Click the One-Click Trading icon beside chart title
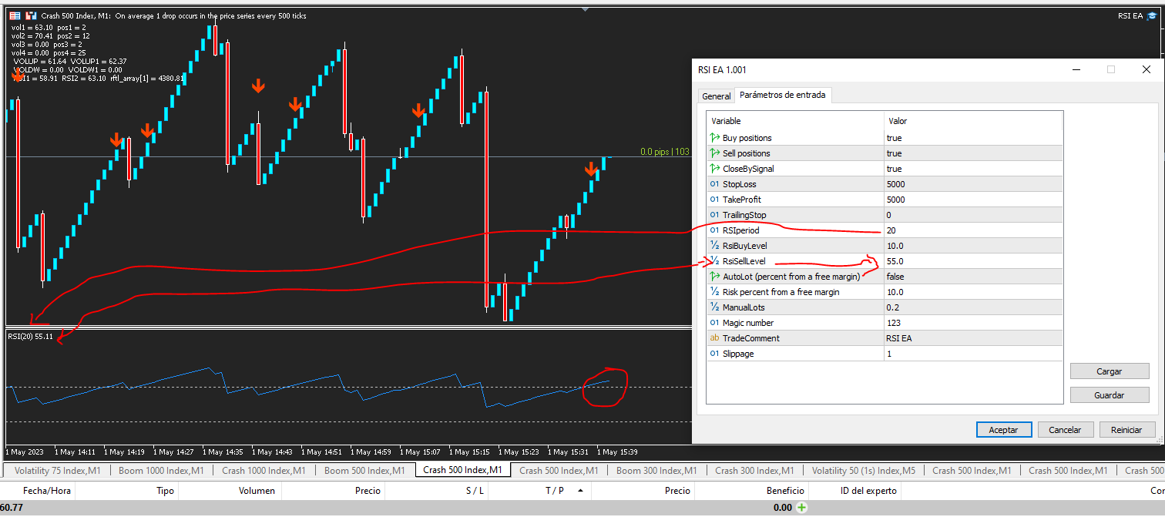Viewport: 1165px width, 517px height. [x=32, y=15]
